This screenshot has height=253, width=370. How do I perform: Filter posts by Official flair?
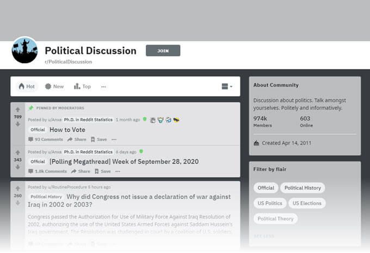pos(266,188)
